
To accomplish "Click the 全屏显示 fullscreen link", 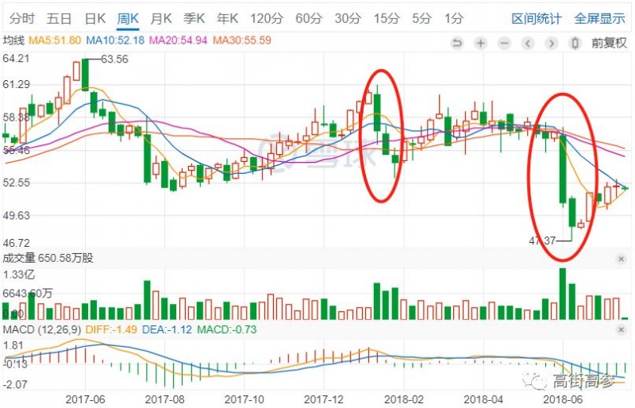I will tap(599, 18).
